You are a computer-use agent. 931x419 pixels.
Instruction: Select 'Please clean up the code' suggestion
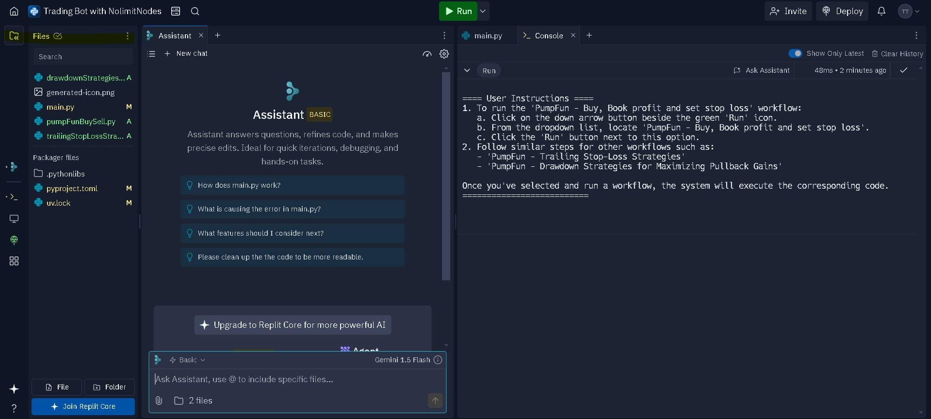point(293,257)
